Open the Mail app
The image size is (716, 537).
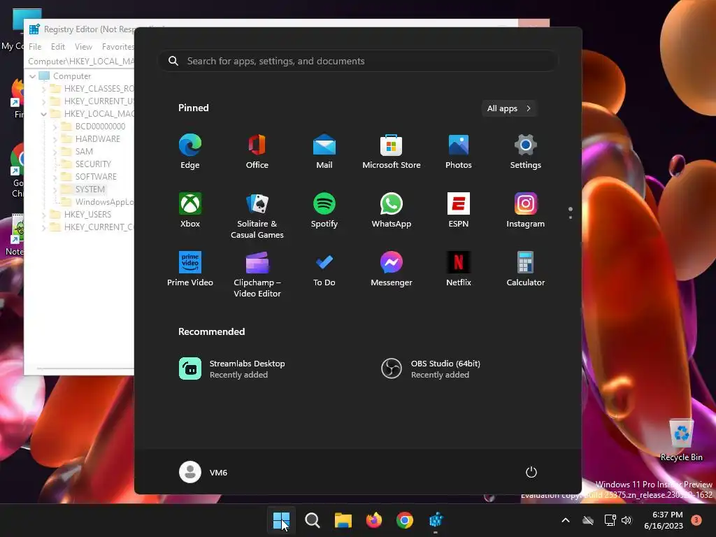coord(324,152)
